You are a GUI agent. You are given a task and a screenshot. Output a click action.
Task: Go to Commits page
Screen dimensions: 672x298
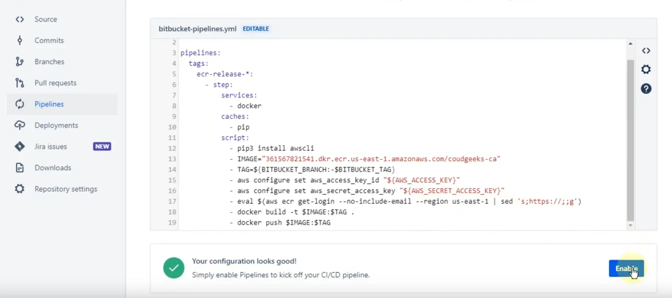[49, 40]
